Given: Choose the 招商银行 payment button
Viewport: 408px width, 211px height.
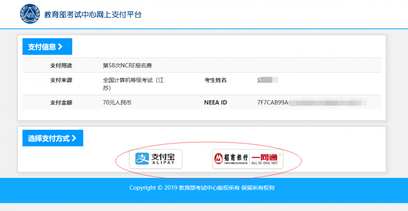Looking at the screenshot, I should click(248, 159).
